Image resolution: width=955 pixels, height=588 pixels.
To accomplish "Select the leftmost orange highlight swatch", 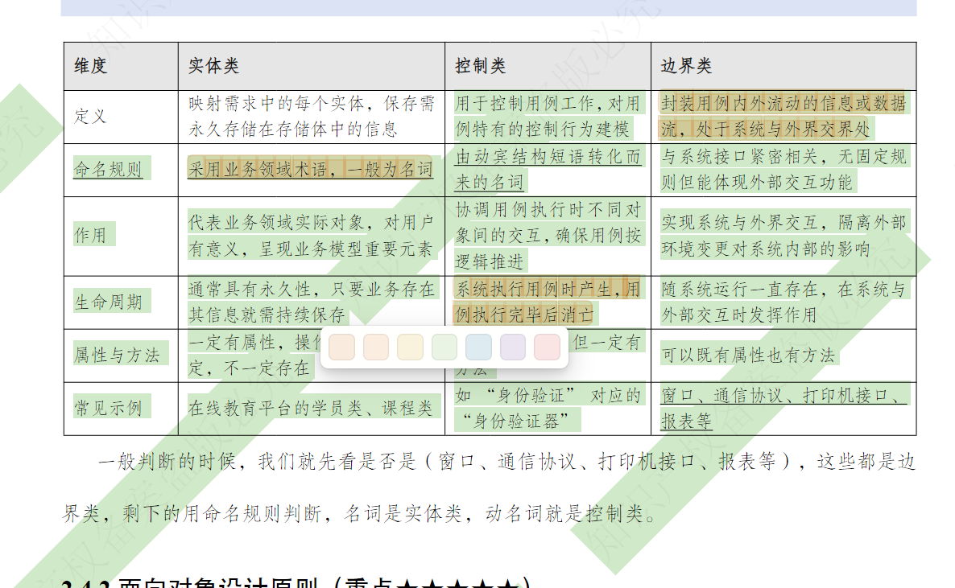I will (342, 347).
